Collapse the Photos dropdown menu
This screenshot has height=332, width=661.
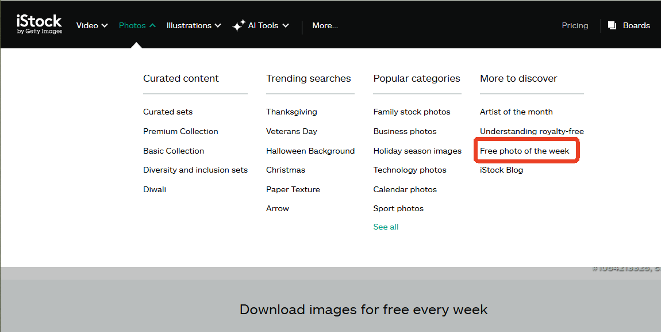pos(137,25)
